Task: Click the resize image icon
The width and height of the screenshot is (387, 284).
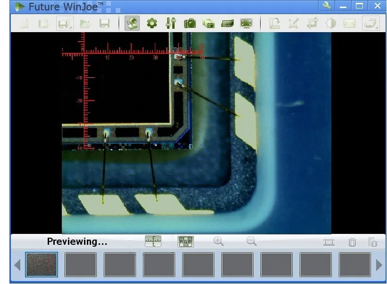Action: click(x=294, y=24)
